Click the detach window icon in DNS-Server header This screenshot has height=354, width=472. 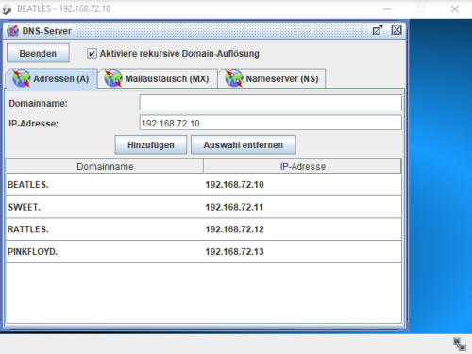click(x=377, y=30)
